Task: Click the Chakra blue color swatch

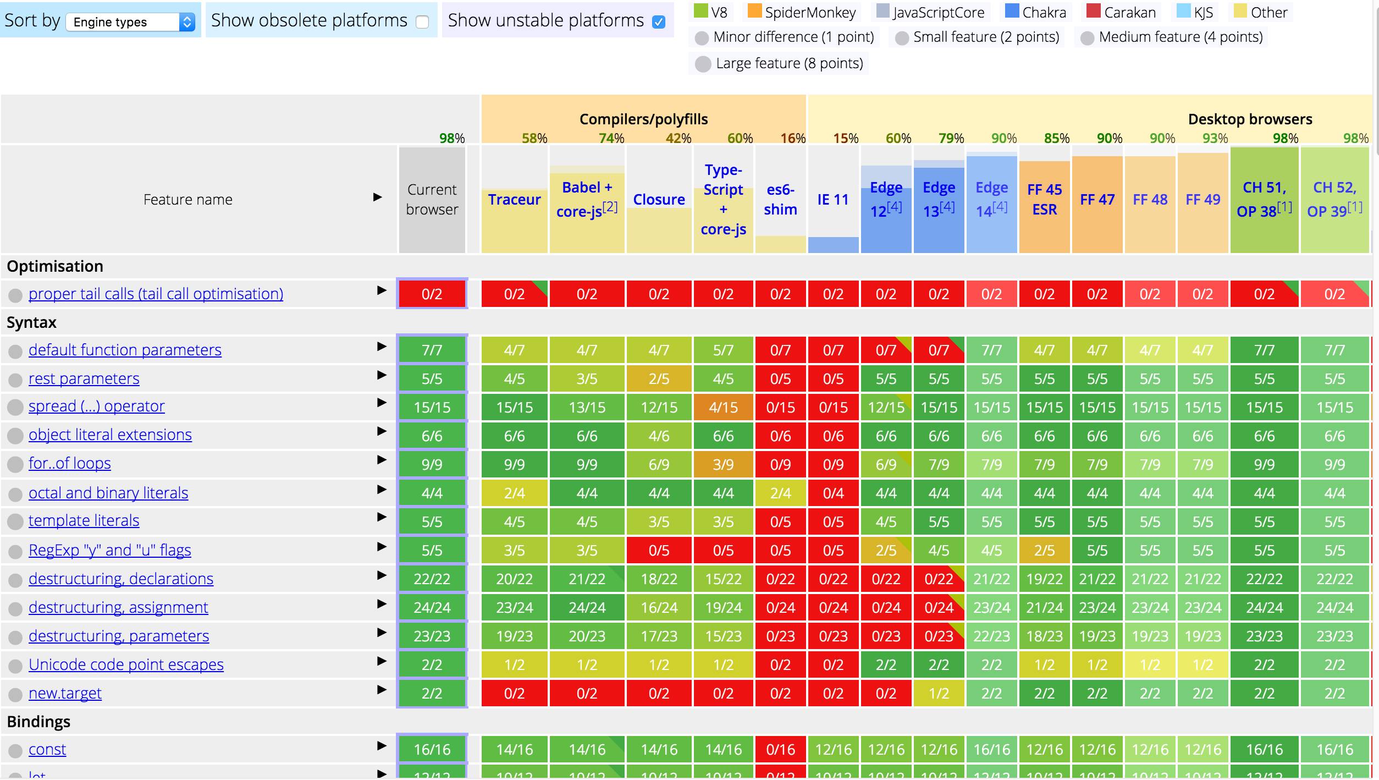Action: pyautogui.click(x=1012, y=11)
